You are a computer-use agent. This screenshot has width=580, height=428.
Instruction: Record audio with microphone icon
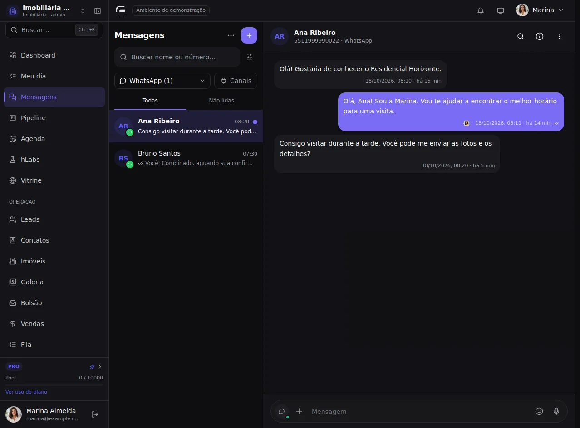556,411
